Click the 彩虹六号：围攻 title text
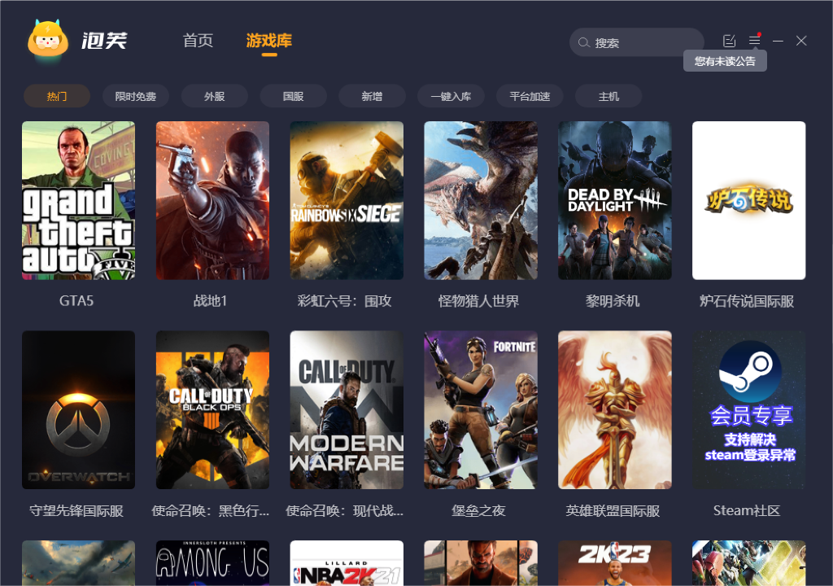This screenshot has height=586, width=833. (x=344, y=301)
